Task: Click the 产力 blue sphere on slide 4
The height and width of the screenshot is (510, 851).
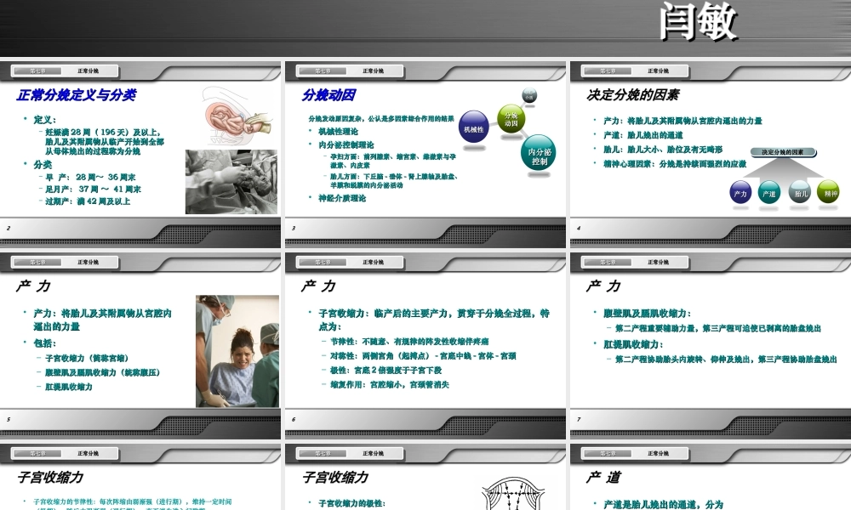Action: pyautogui.click(x=741, y=193)
